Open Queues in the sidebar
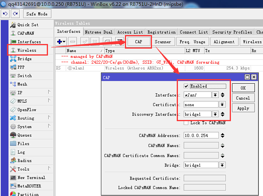 pyautogui.click(x=31, y=135)
